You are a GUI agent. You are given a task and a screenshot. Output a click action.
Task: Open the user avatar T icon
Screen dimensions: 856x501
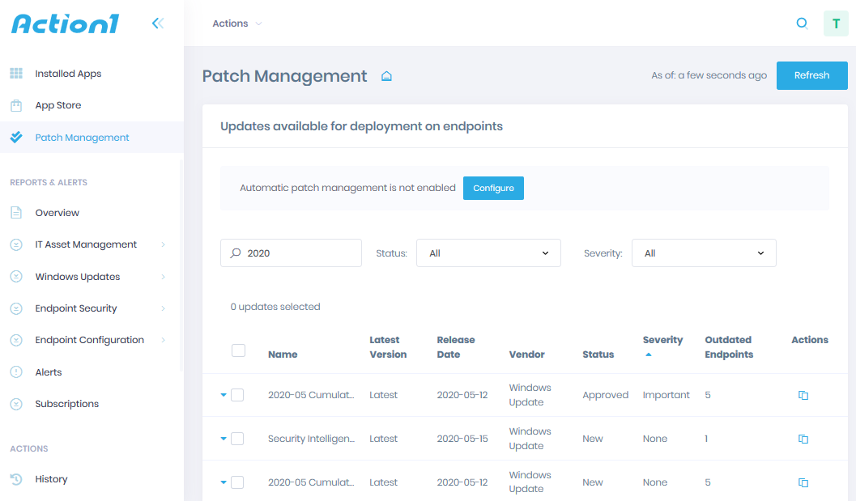click(x=836, y=23)
